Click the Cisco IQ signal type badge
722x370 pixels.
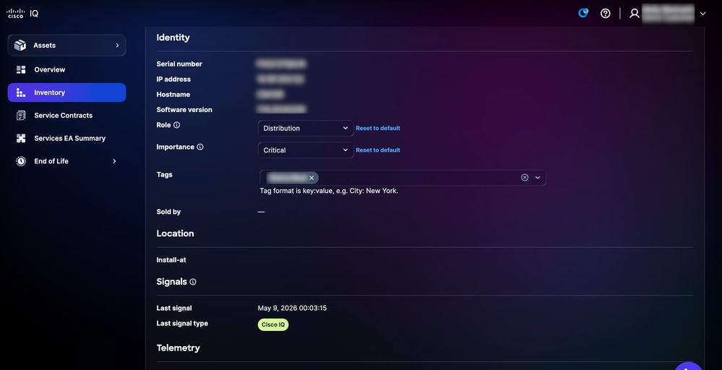[273, 324]
